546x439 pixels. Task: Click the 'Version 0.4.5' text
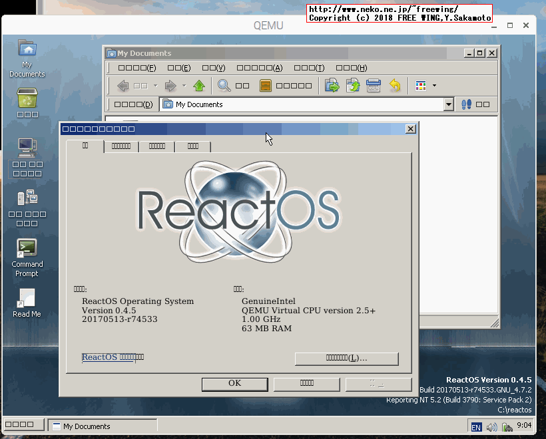click(109, 311)
